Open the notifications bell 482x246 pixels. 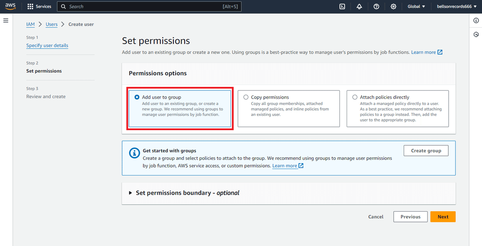[x=359, y=6]
